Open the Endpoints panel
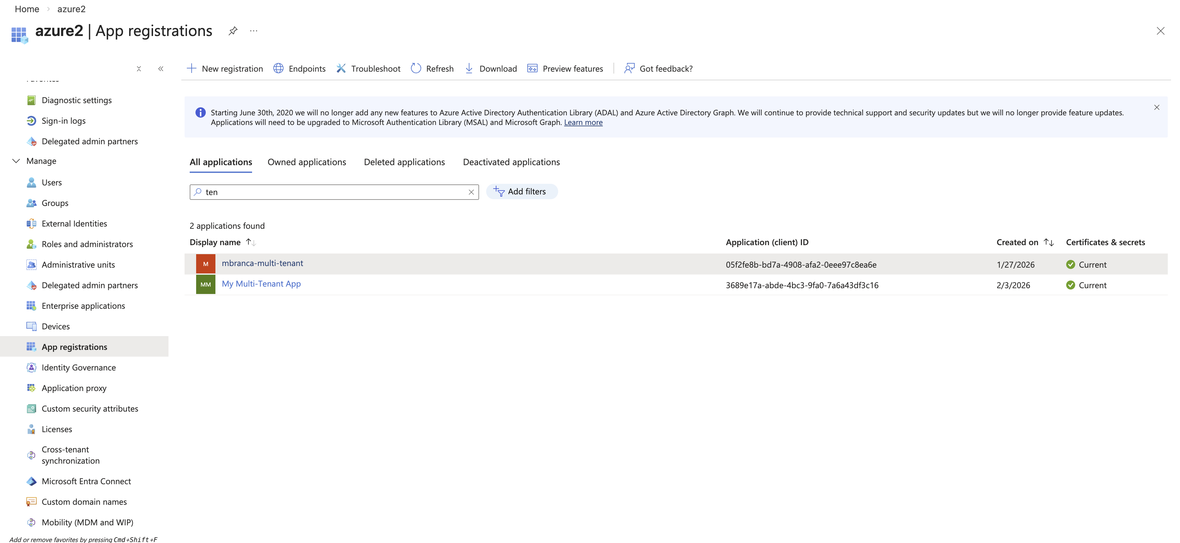Screen dimensions: 1180x543 click(299, 68)
